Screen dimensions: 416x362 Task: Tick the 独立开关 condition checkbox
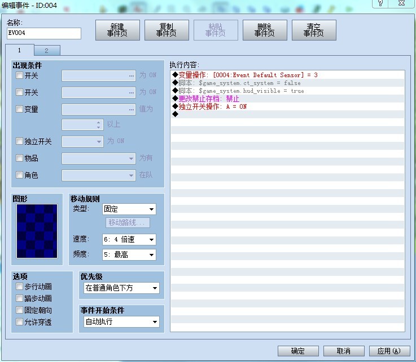[x=19, y=141]
